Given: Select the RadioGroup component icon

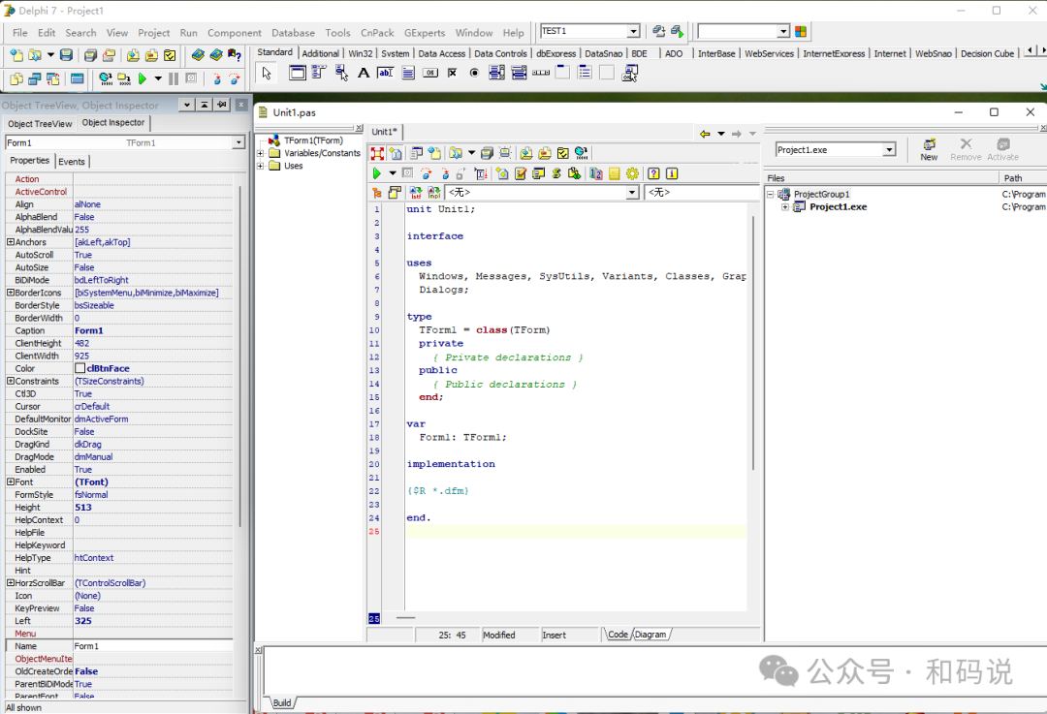Looking at the screenshot, I should tap(585, 73).
